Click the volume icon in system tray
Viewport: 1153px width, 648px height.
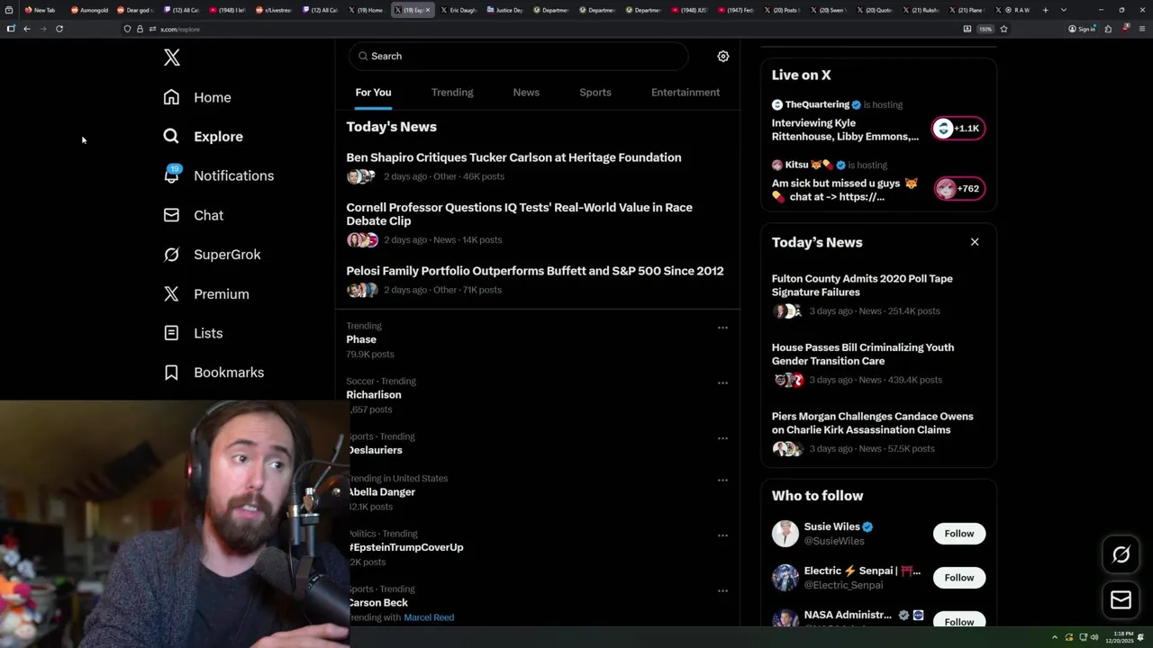pos(1095,637)
